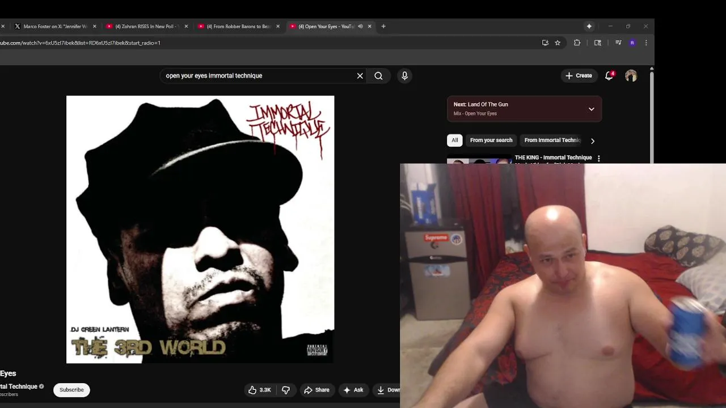Click the browser address bar URL
The image size is (726, 408).
click(80, 42)
